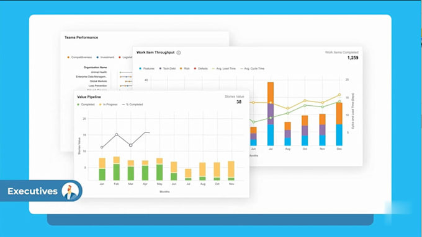Click the Loss Prevention organization row
Viewport: 422px width, 237px height.
pyautogui.click(x=97, y=85)
